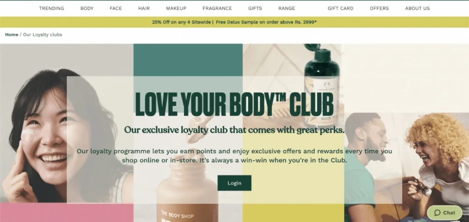The width and height of the screenshot is (469, 222).
Task: Browse the FRAGRANCE menu
Action: [x=217, y=8]
